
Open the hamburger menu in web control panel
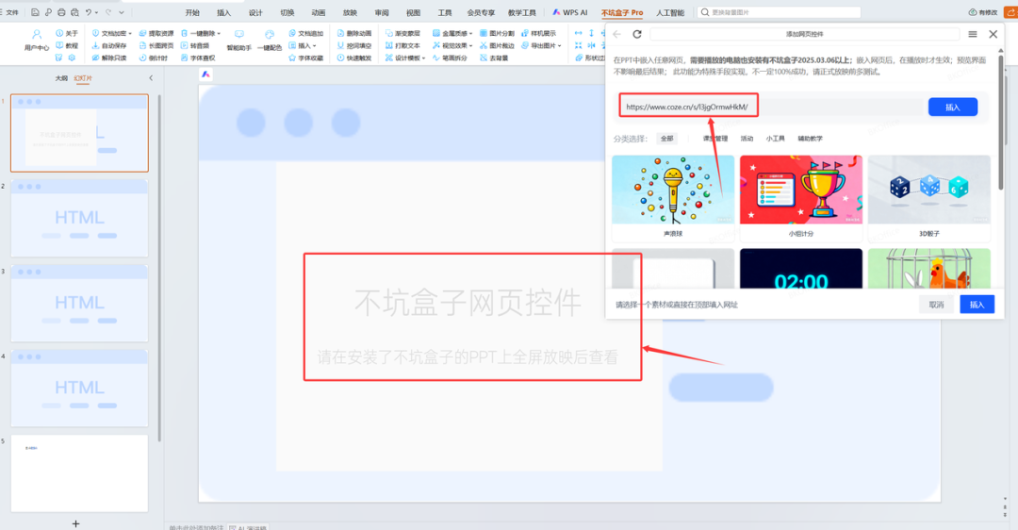972,35
